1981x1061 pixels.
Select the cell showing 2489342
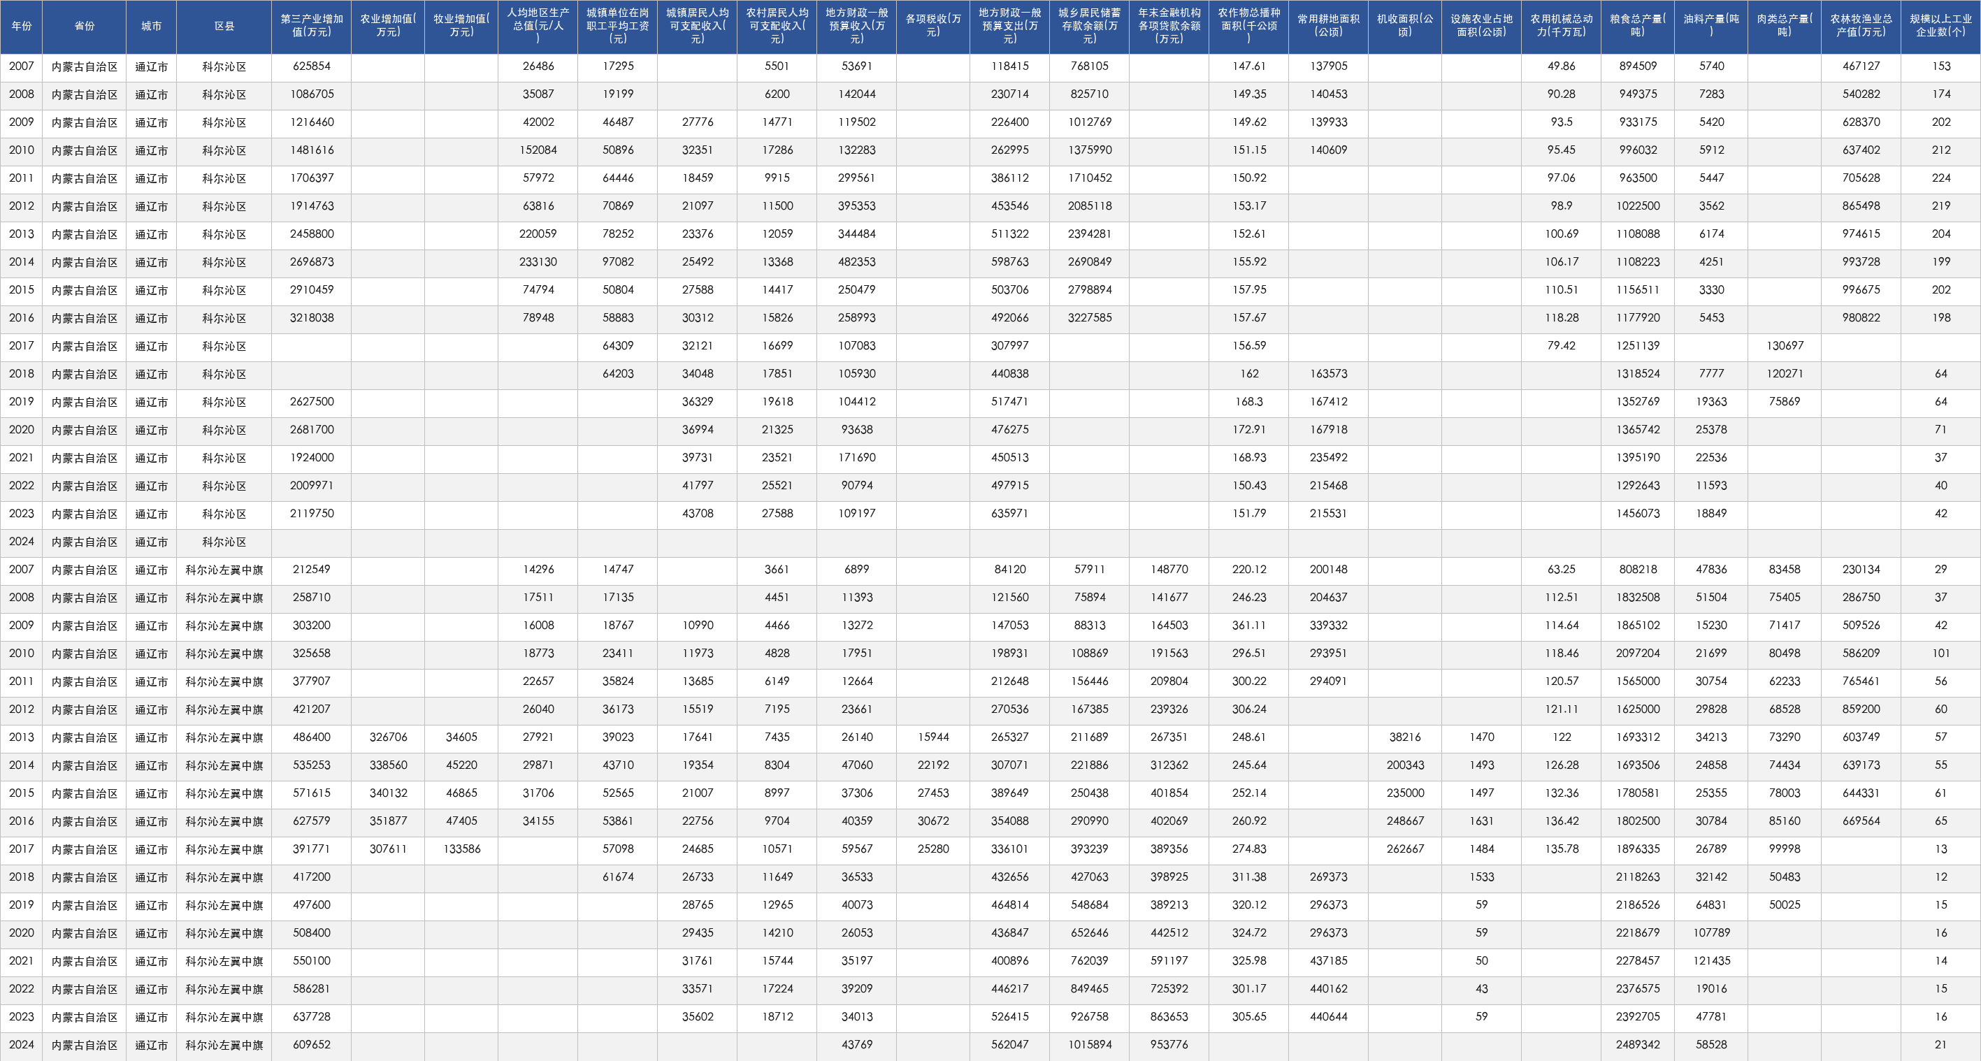[x=1638, y=1045]
